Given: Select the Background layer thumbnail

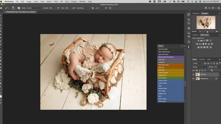Looking at the screenshot, I should point(198,79).
